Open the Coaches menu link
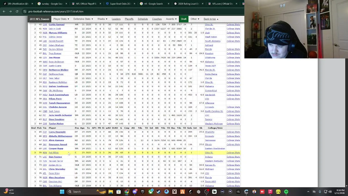Image resolution: width=348 pixels, height=196 pixels. tap(157, 19)
